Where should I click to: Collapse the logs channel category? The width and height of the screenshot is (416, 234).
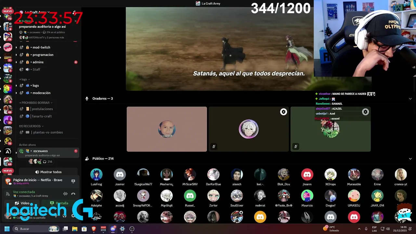pyautogui.click(x=25, y=79)
